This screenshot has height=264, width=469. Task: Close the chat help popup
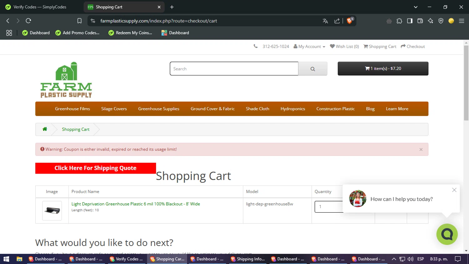454,190
